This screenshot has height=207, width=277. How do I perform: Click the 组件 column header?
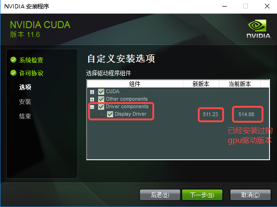pos(135,84)
